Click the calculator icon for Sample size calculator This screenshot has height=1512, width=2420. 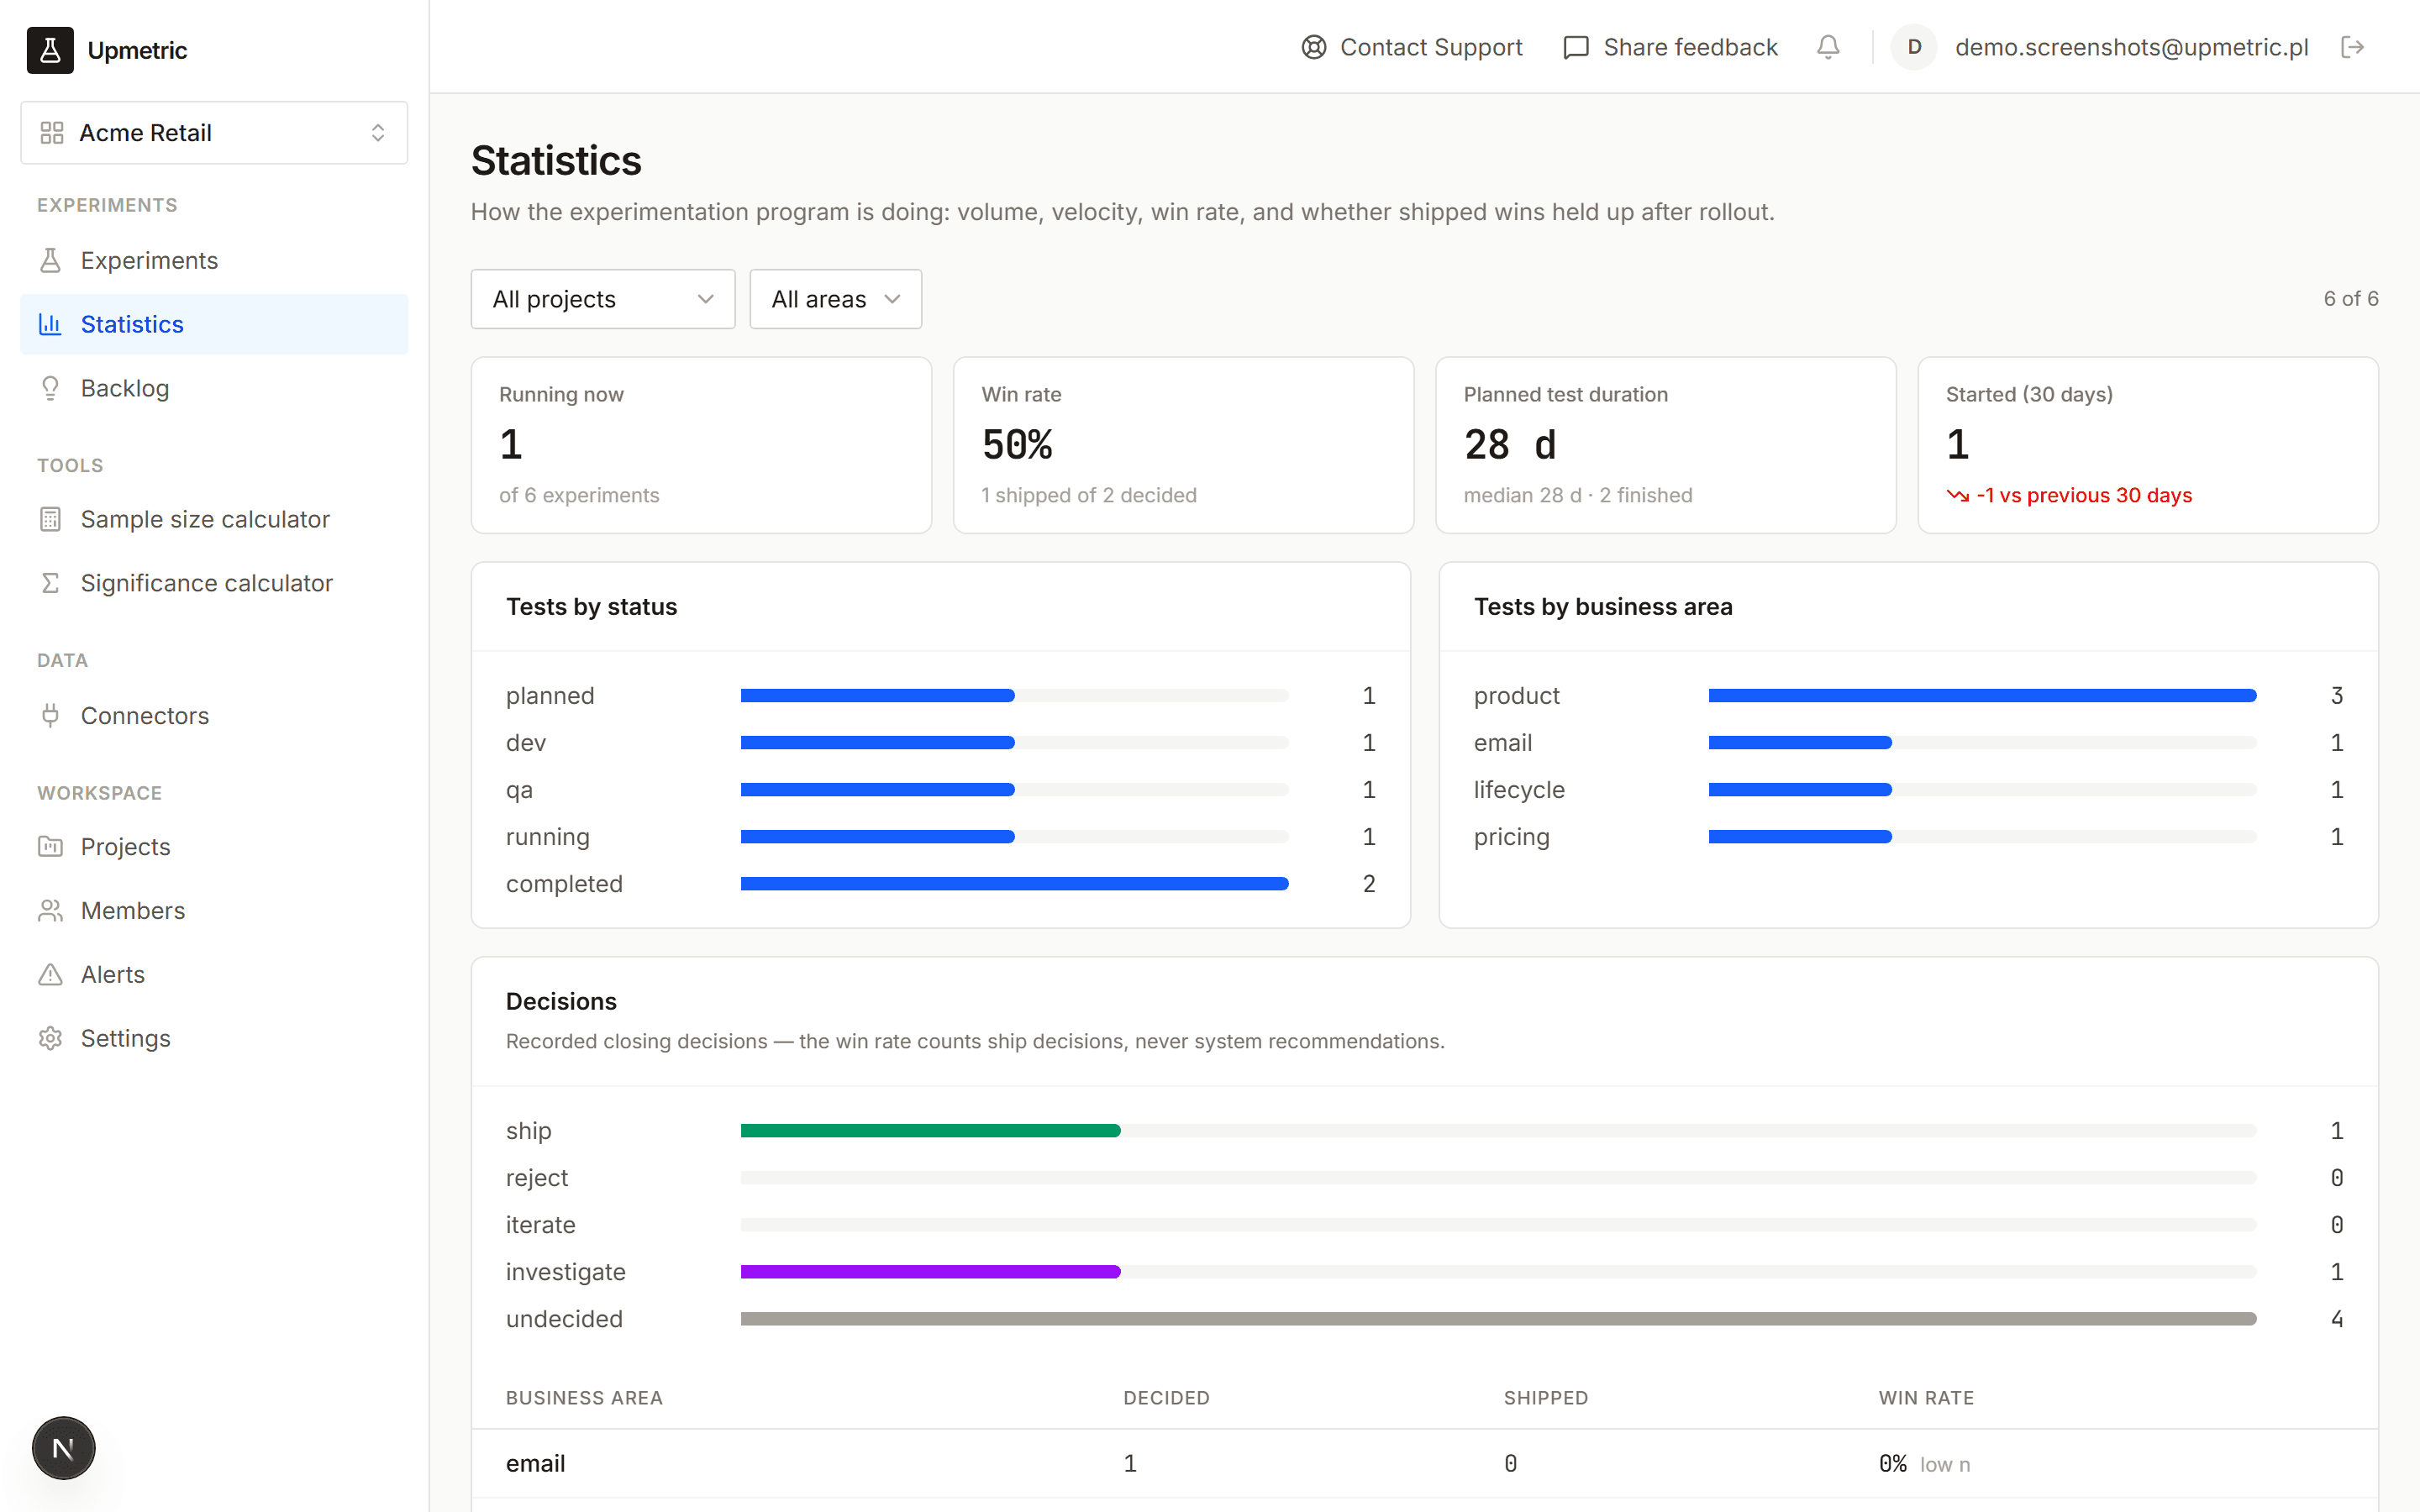51,519
